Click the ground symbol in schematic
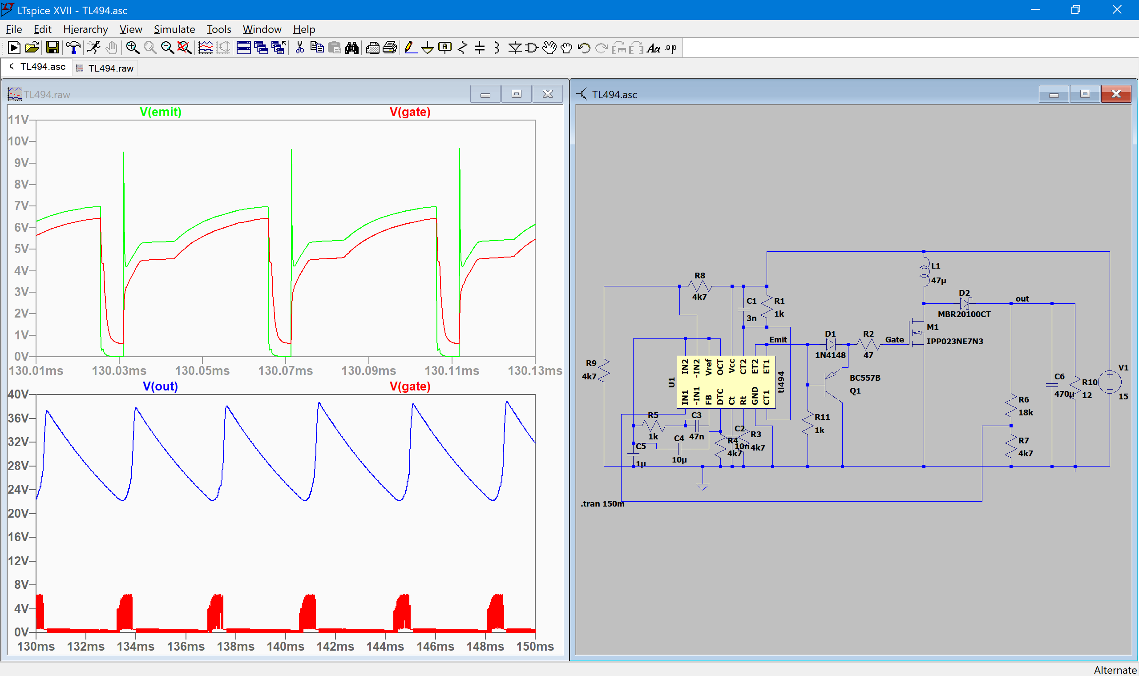 [703, 486]
